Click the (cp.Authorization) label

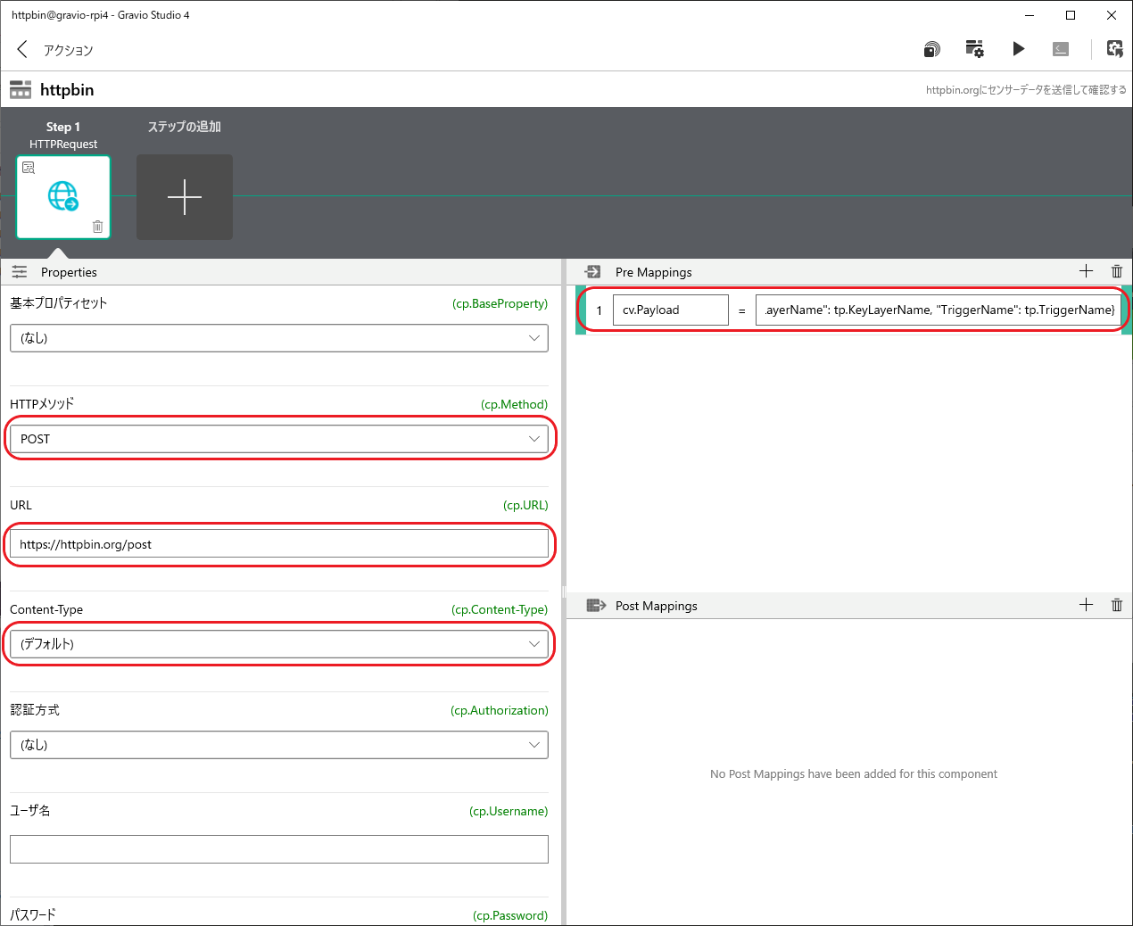[500, 710]
